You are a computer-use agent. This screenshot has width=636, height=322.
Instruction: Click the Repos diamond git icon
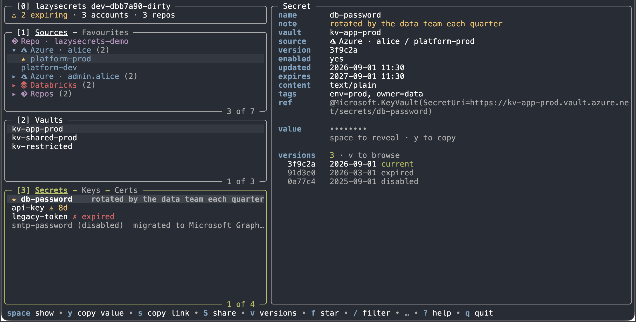click(24, 94)
